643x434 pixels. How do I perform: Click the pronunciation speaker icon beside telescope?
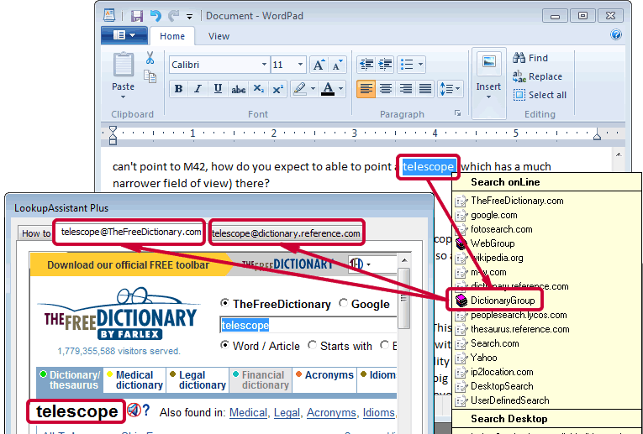[x=134, y=410]
